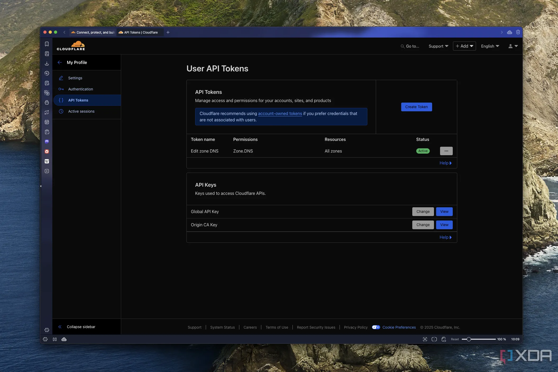
Task: Open the Reading List panel
Action: [47, 54]
